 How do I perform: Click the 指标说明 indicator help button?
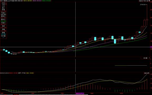tap(147, 73)
